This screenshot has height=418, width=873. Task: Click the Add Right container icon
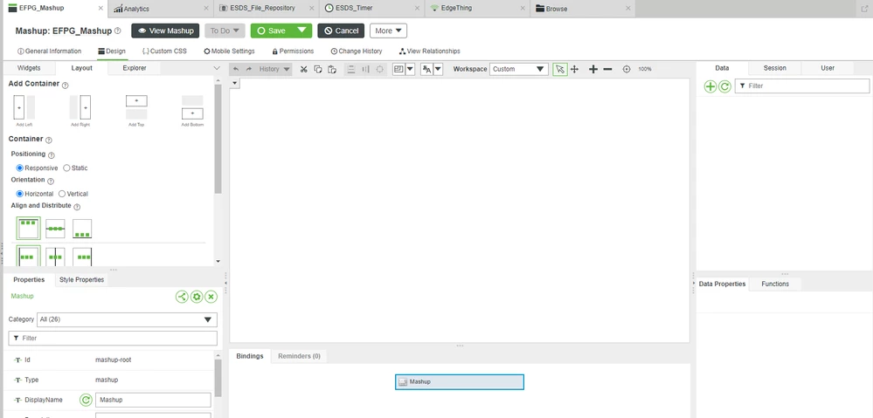point(80,107)
